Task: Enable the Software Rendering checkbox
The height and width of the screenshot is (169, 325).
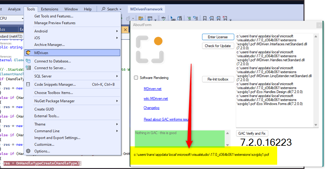Action: click(136, 78)
